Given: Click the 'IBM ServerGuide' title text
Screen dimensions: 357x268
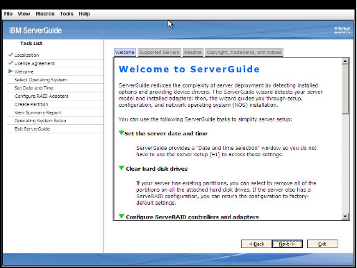Looking at the screenshot, I should pos(35,31).
